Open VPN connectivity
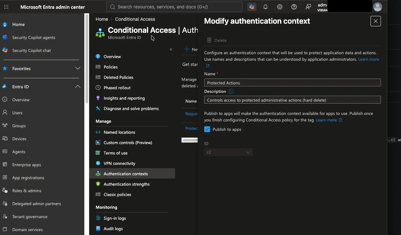The width and height of the screenshot is (401, 235). tap(119, 163)
